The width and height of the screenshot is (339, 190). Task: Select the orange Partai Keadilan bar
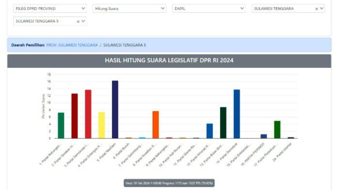tap(155, 125)
